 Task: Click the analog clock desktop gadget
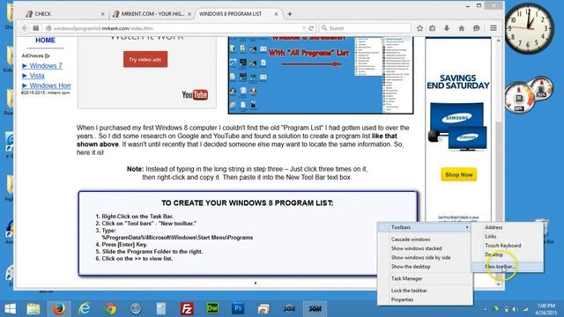[530, 28]
